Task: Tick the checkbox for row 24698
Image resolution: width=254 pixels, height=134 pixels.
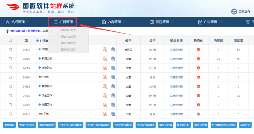Action: pos(10,87)
